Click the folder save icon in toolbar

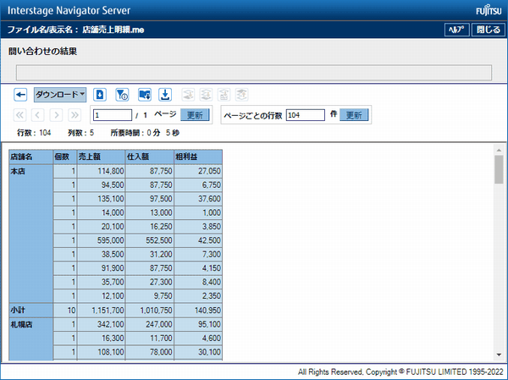pos(144,95)
